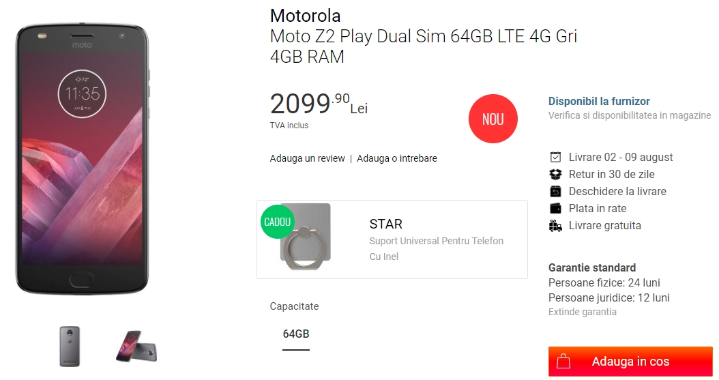Viewport: 719px width, 380px height.
Task: Click the Disponibil la furnizor status
Action: click(599, 101)
